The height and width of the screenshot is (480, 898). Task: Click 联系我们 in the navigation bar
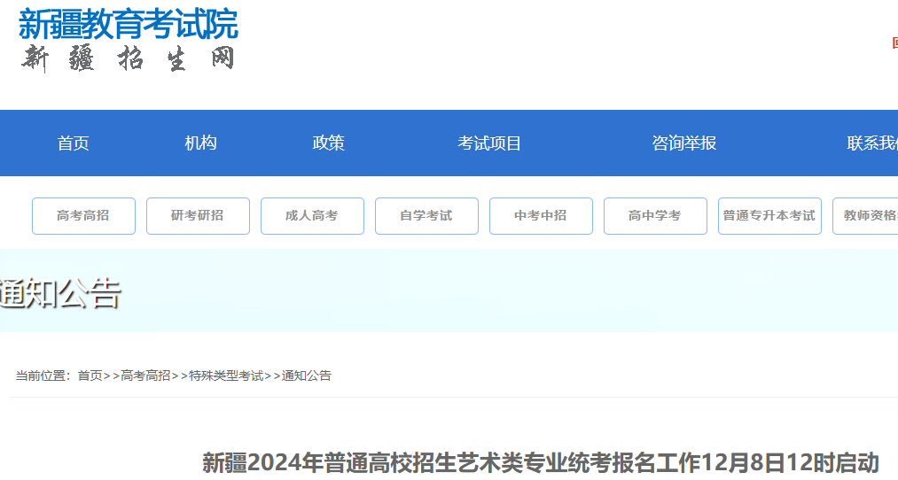coord(873,143)
